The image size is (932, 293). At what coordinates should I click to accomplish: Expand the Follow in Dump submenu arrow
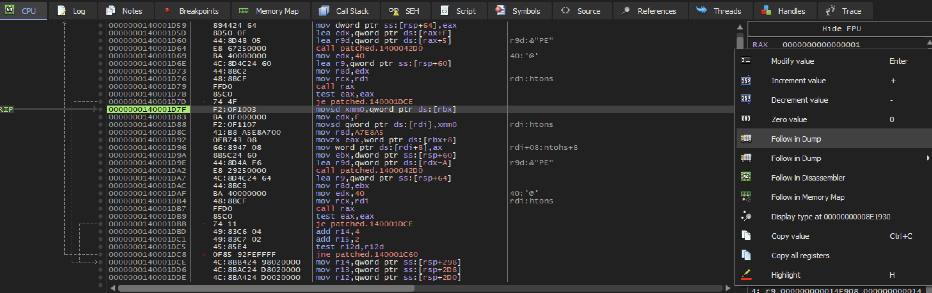tap(928, 158)
